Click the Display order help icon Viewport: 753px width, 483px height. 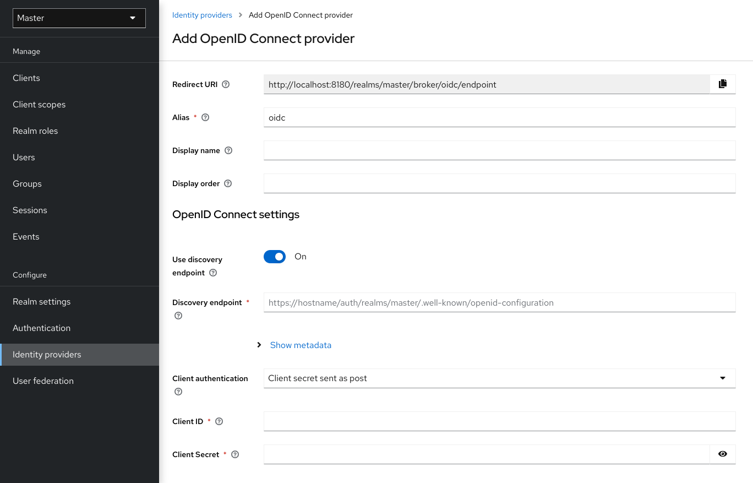(227, 183)
